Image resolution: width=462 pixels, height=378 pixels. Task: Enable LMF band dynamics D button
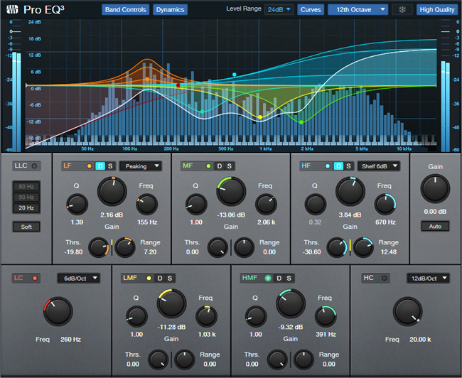[x=160, y=278]
